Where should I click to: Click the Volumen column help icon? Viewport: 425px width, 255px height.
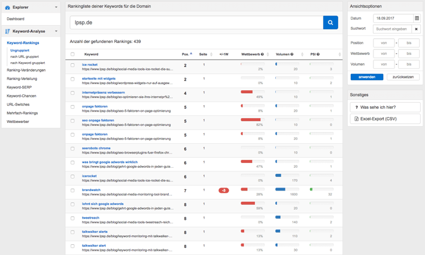pyautogui.click(x=292, y=54)
